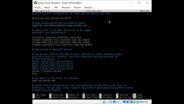The height and width of the screenshot is (104, 184).
Task: Click 'statistics loopstats peerstats clockstats' line
Action: [57, 38]
